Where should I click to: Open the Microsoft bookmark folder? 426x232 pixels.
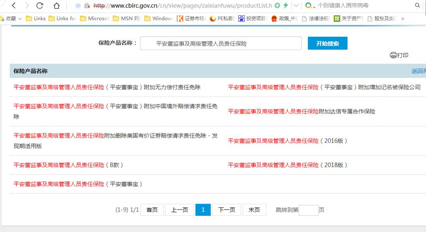point(95,19)
